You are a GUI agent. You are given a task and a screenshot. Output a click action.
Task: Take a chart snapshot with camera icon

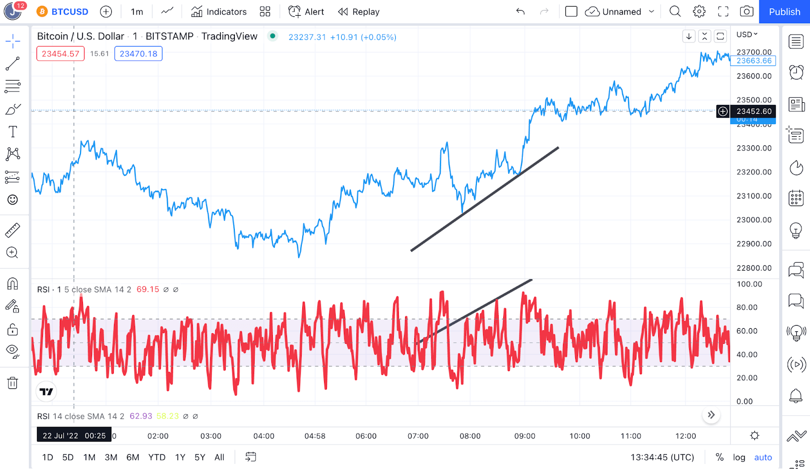click(x=747, y=12)
